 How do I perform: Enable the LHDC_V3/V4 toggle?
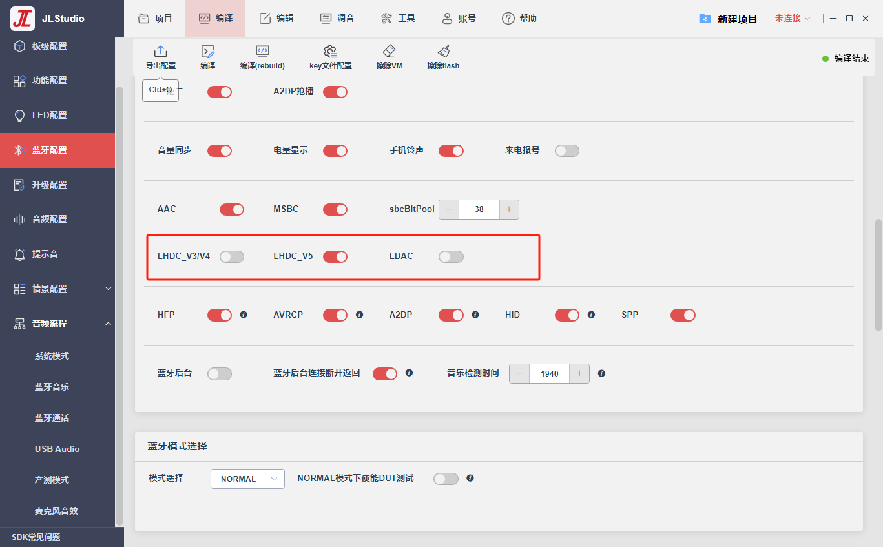(x=232, y=256)
